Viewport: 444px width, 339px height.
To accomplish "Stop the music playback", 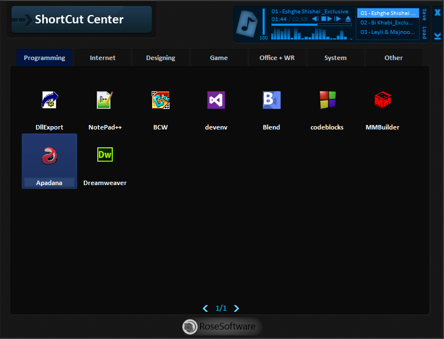I will point(323,19).
